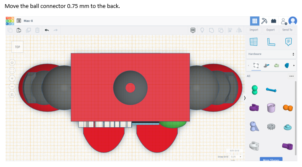Pick the purple block shape in bottom row
This screenshot has width=302, height=167.
click(287, 146)
